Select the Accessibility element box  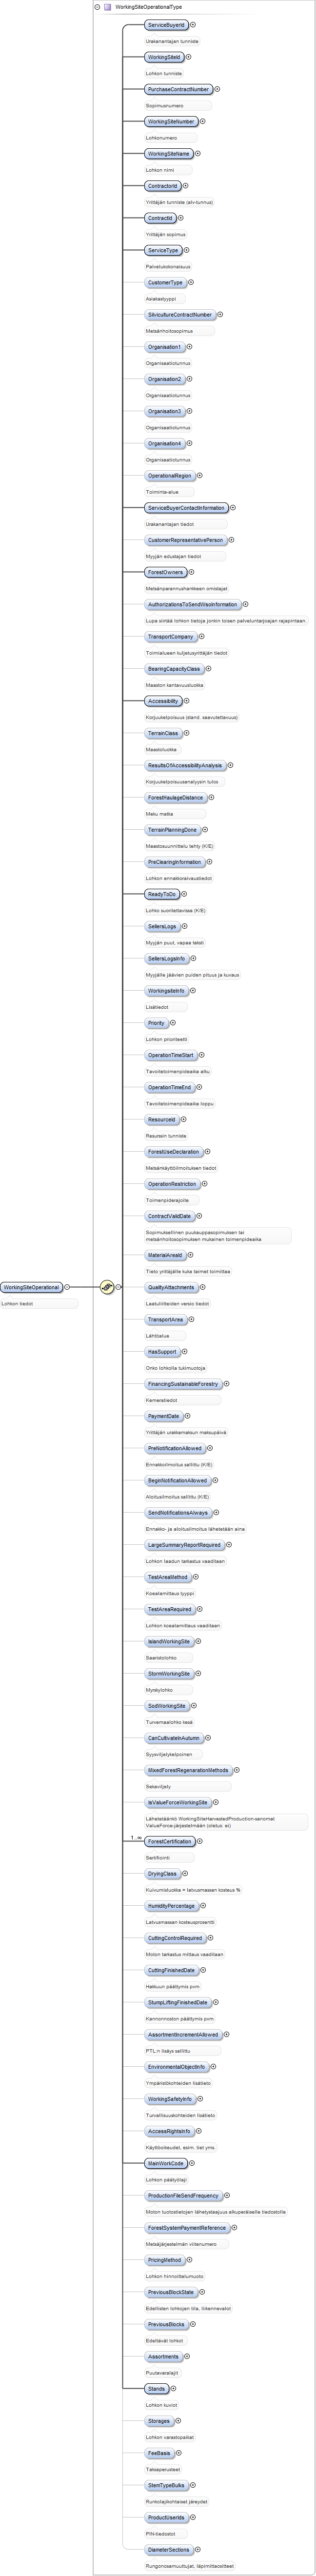(x=163, y=701)
